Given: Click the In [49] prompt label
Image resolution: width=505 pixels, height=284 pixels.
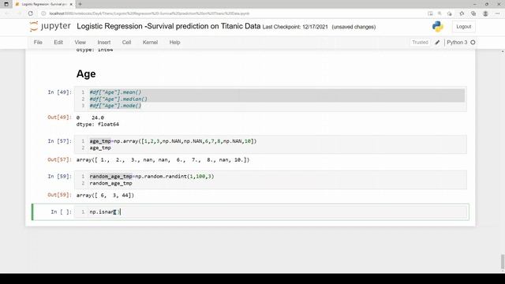Looking at the screenshot, I should (x=60, y=92).
